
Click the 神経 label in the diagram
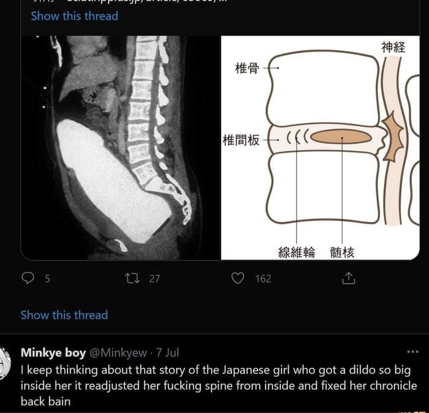[x=393, y=47]
